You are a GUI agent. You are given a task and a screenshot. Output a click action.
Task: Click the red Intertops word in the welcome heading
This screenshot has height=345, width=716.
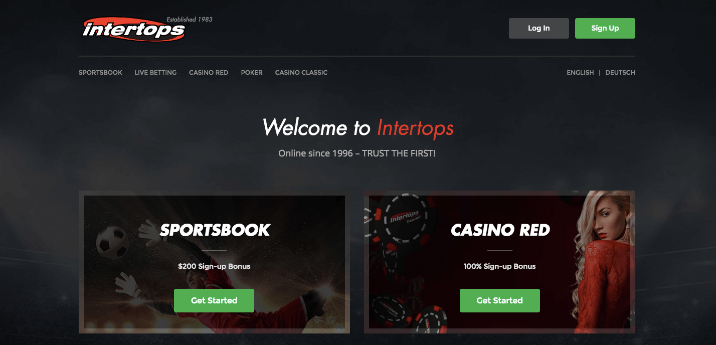click(x=415, y=127)
